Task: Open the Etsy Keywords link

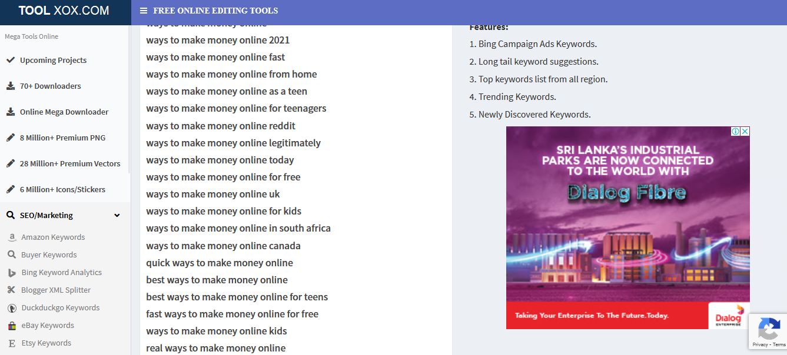Action: coord(47,343)
